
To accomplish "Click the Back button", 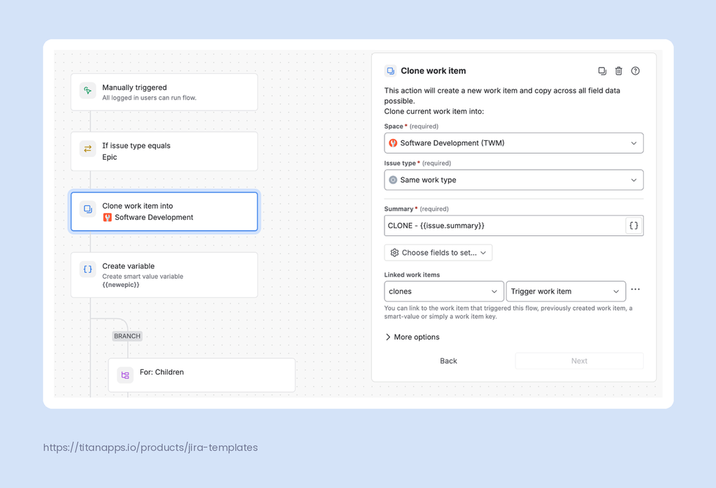I will tap(448, 361).
